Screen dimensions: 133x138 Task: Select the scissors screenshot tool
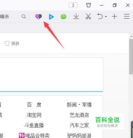[88, 16]
